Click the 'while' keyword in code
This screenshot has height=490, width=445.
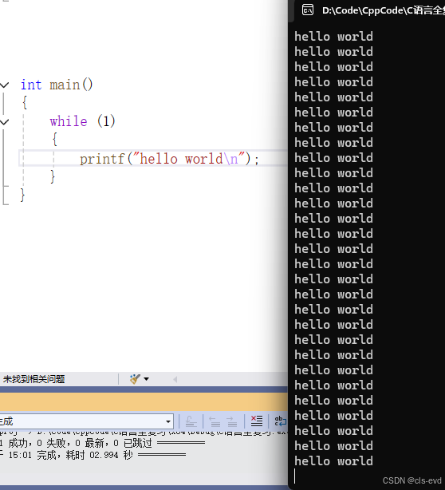coord(69,121)
